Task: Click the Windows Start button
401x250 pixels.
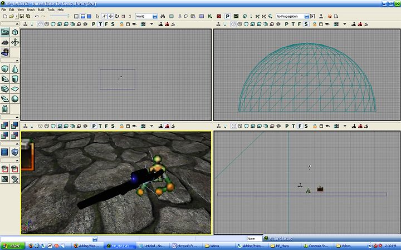Action: pos(12,246)
